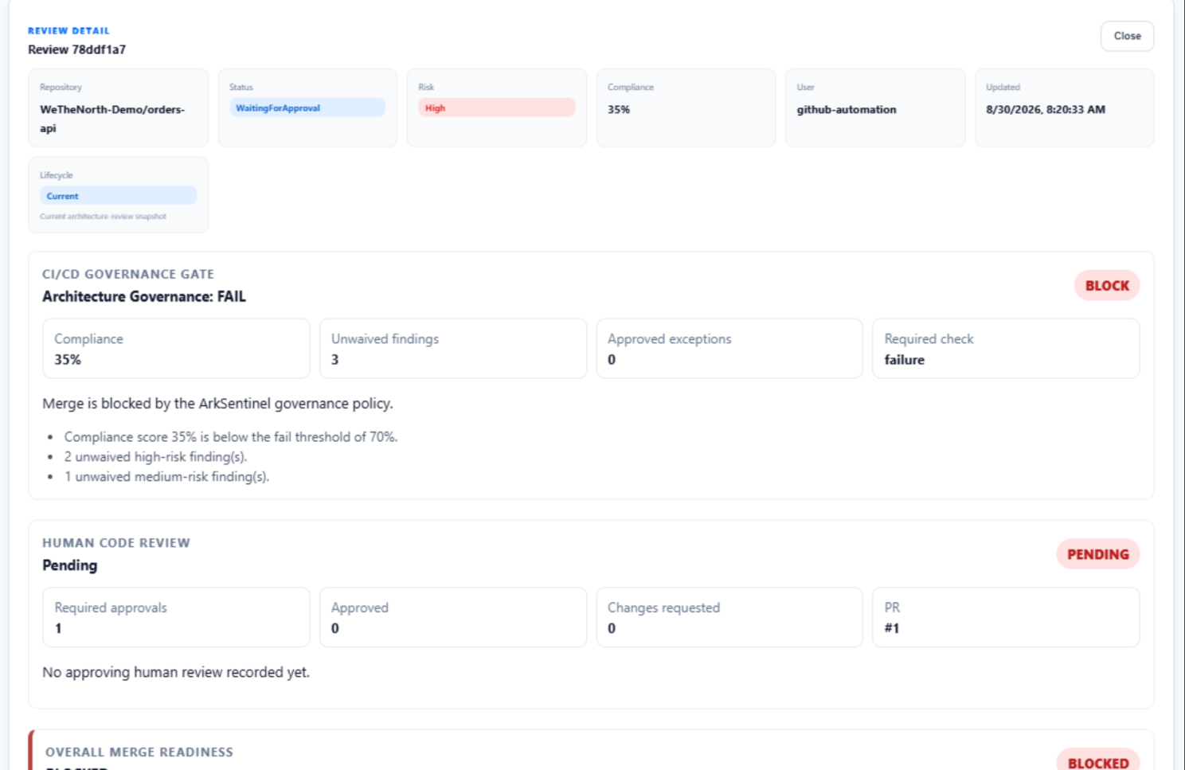The width and height of the screenshot is (1185, 770).
Task: Click bullet 1 unwaived medium-risk finding(s)
Action: click(x=167, y=477)
